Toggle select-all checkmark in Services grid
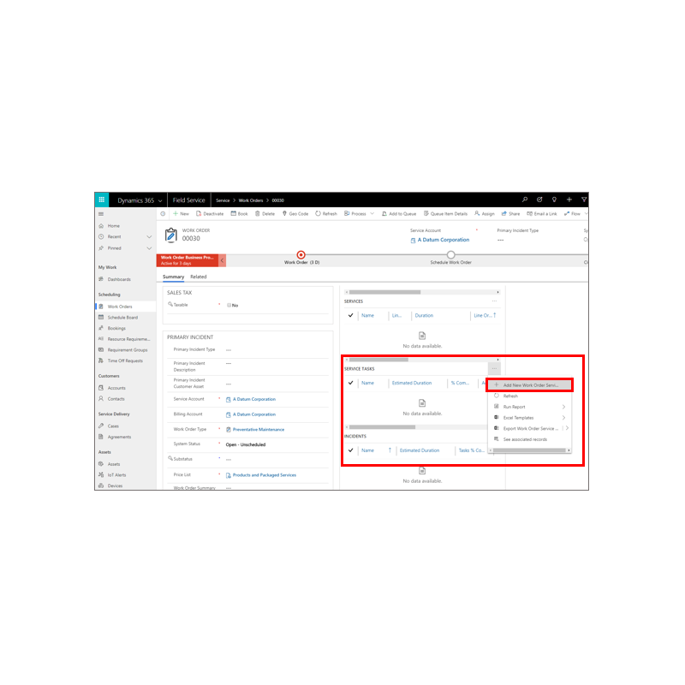 [x=350, y=315]
